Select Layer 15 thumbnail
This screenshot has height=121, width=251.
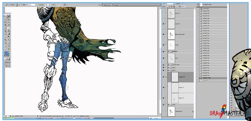tap(175, 98)
